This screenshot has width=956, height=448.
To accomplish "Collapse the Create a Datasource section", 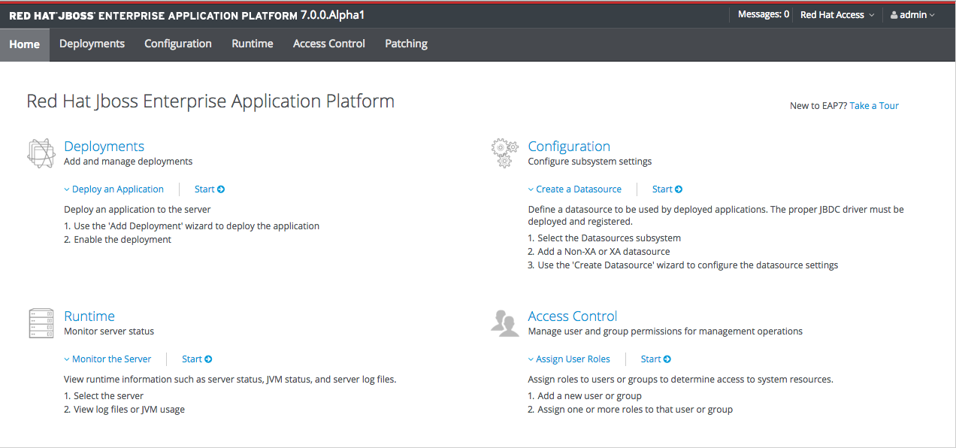I will tap(575, 189).
